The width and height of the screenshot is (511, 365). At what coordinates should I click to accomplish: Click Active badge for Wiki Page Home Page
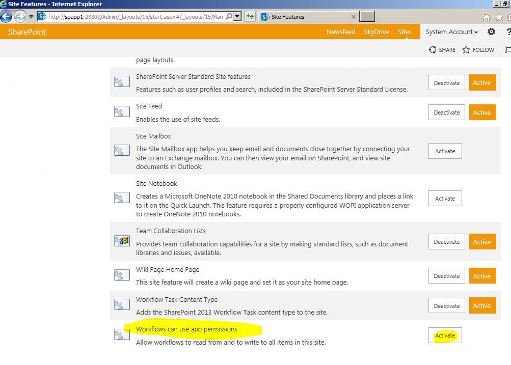click(x=482, y=276)
